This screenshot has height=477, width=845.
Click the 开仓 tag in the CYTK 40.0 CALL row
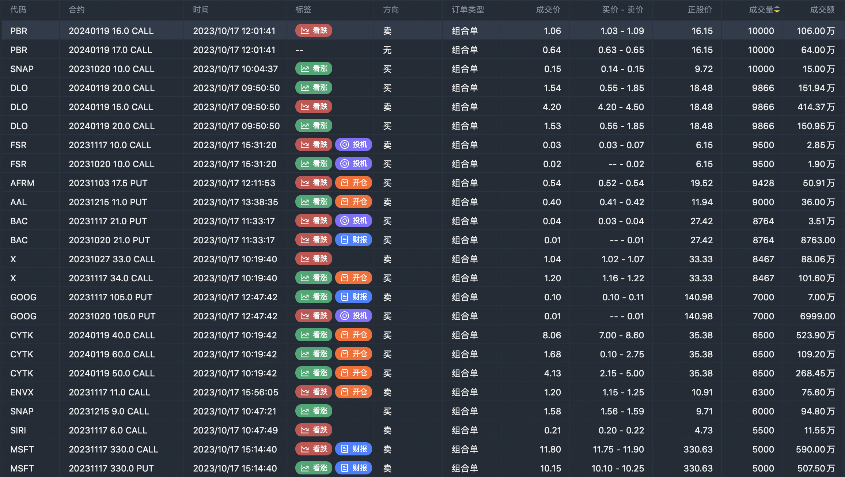(353, 335)
